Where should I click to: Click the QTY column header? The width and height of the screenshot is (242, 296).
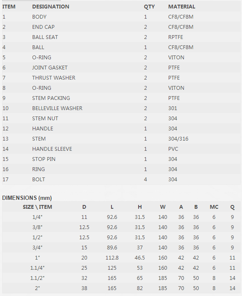[149, 7]
